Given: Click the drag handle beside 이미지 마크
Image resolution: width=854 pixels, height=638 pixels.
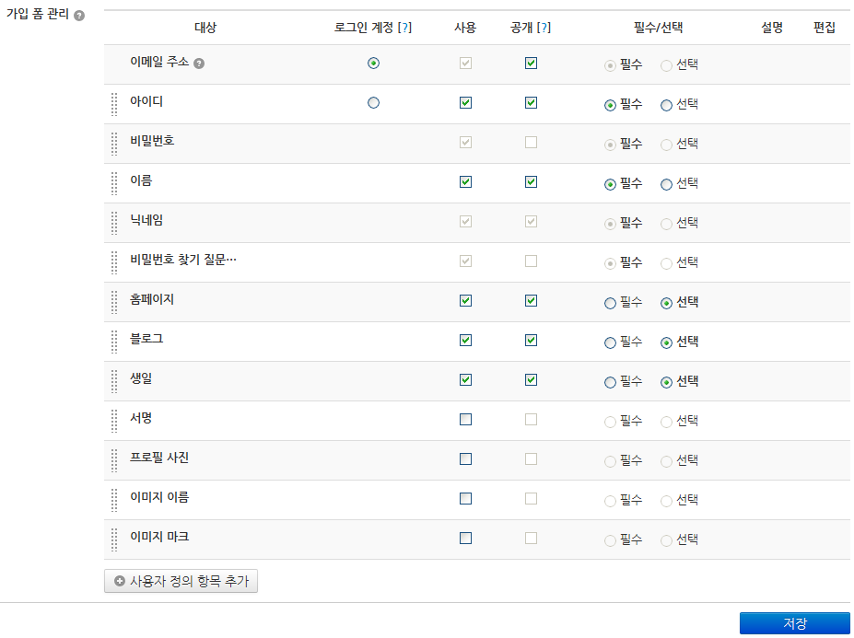Looking at the screenshot, I should point(113,539).
